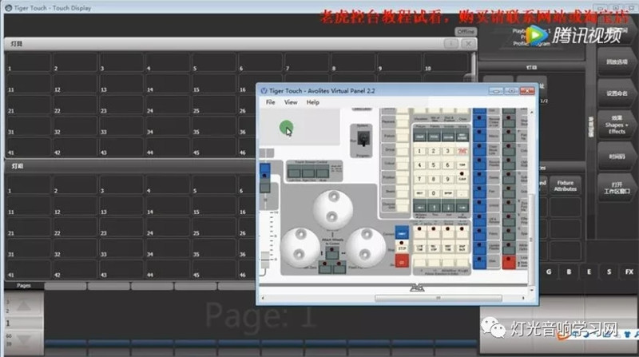Select fixture cell 1 in 灯具 window
Image resolution: width=639 pixels, height=357 pixels.
(x=29, y=62)
